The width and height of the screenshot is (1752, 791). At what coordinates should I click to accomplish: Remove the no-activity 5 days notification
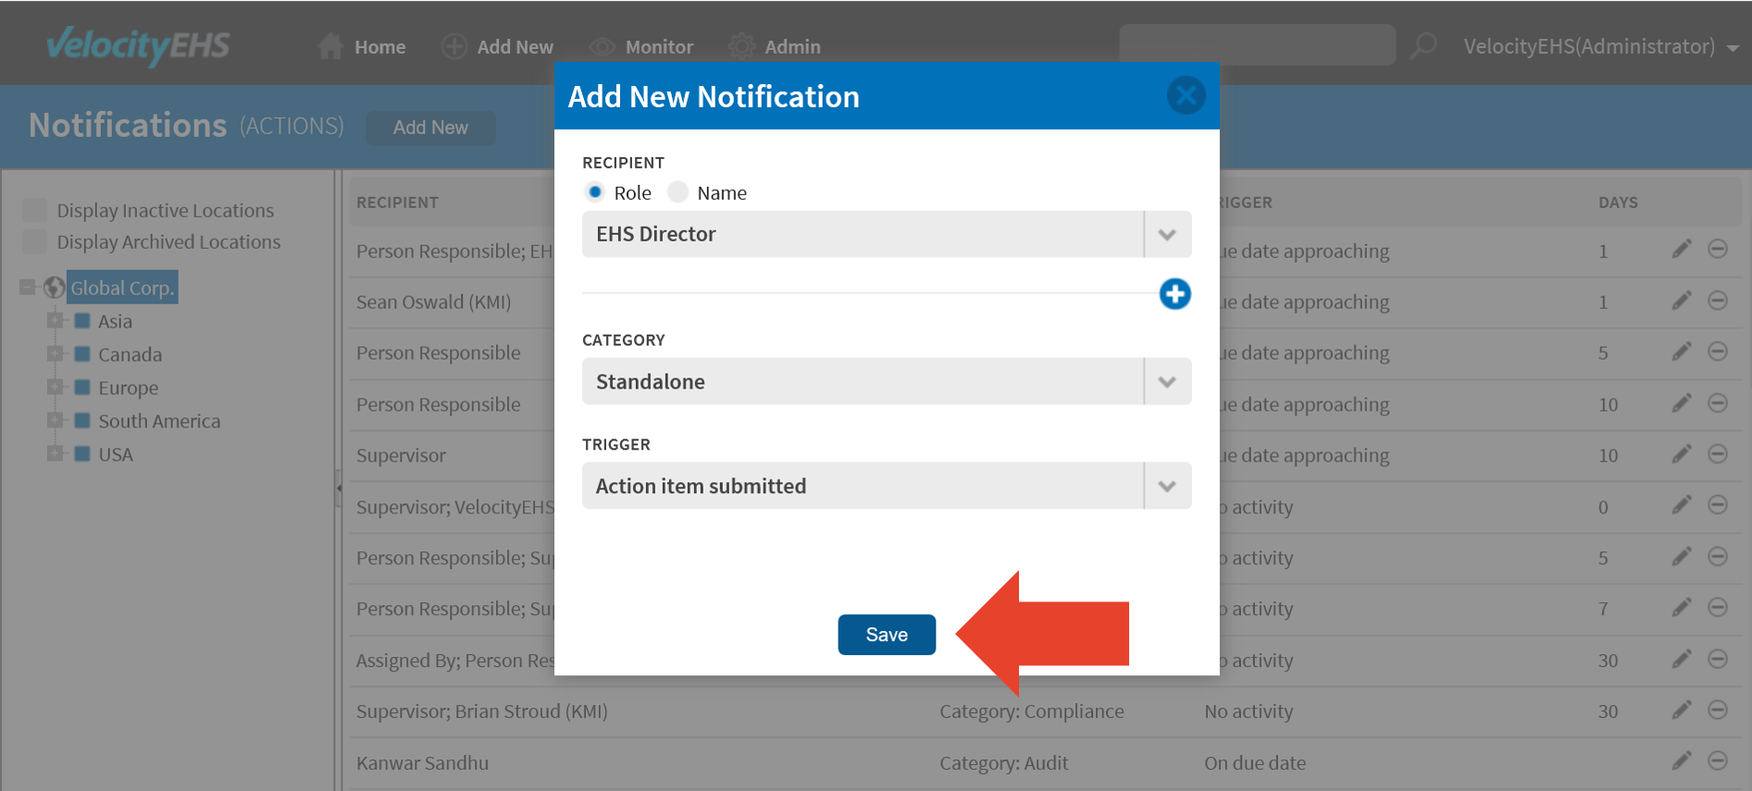[x=1718, y=557]
